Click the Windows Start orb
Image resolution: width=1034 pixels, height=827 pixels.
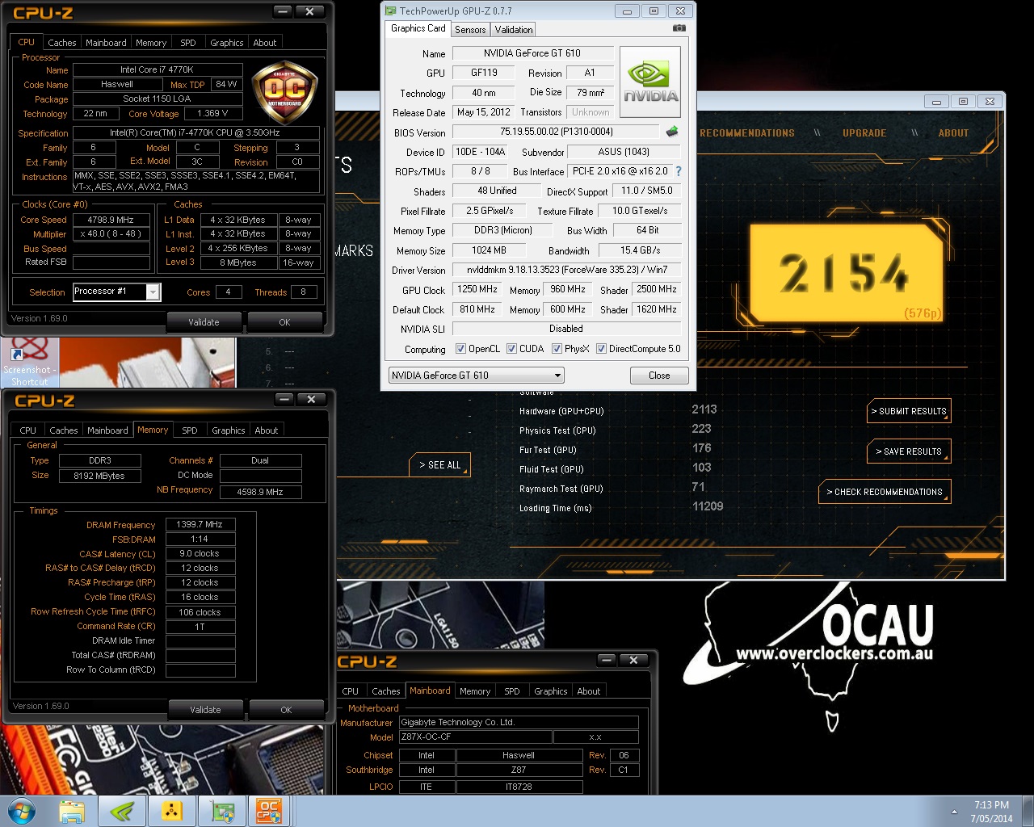click(22, 811)
